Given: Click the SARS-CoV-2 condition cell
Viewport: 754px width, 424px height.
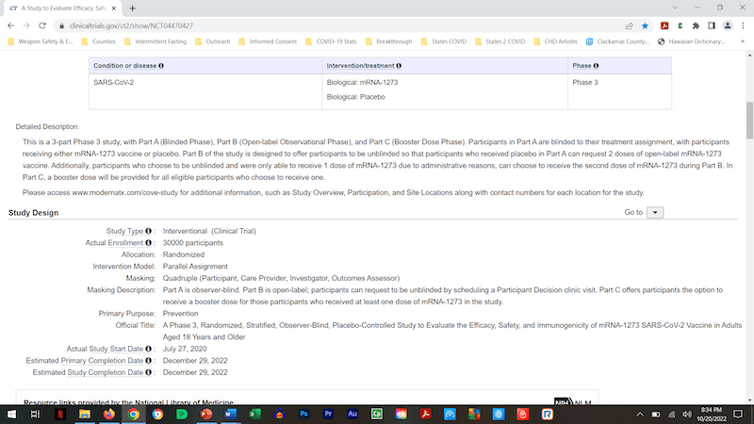Looking at the screenshot, I should (113, 83).
